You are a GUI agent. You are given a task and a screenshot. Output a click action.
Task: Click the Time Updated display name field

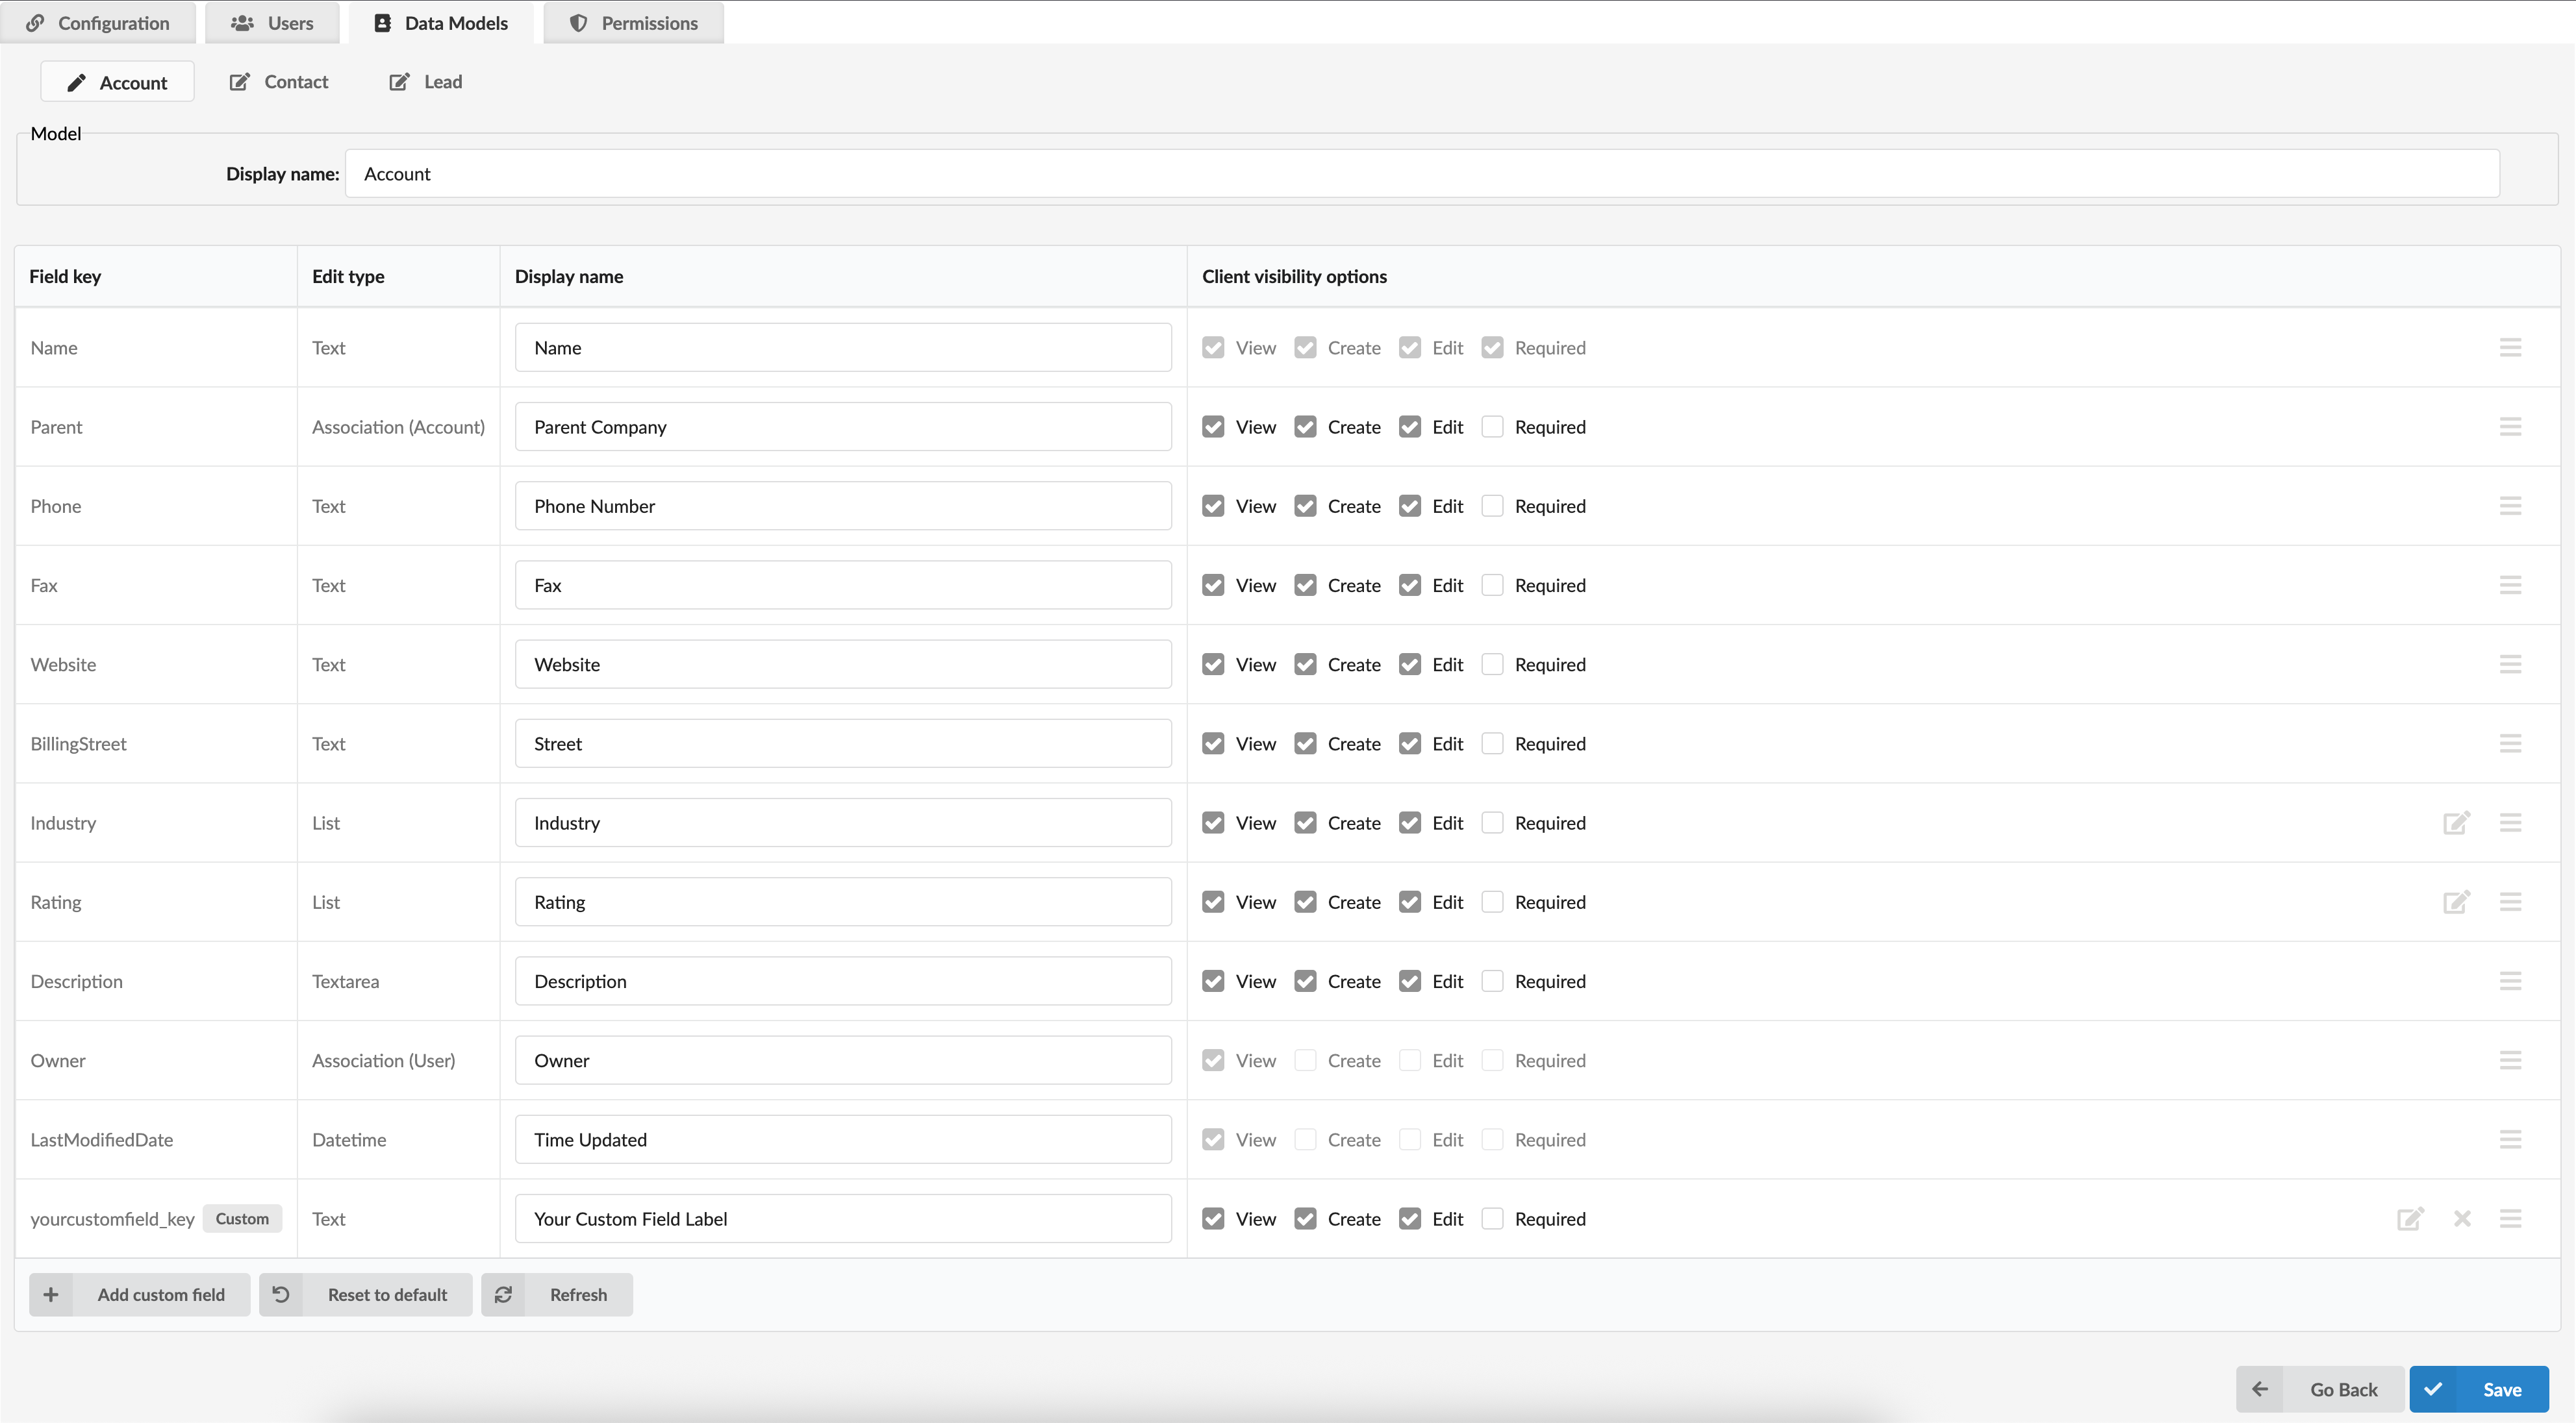[x=843, y=1139]
